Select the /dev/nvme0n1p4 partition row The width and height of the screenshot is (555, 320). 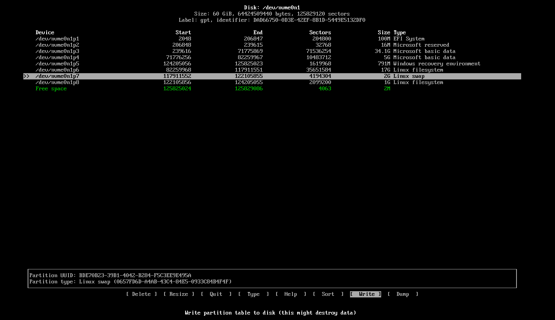tap(272, 58)
